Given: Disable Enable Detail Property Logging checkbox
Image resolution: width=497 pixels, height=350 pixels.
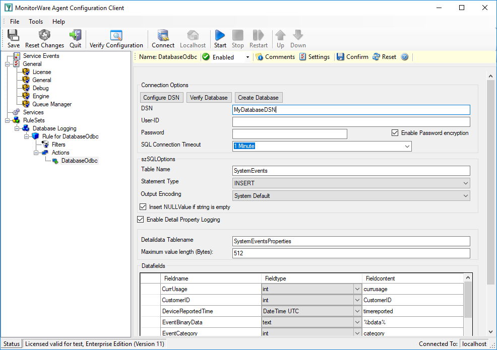Looking at the screenshot, I should (141, 219).
